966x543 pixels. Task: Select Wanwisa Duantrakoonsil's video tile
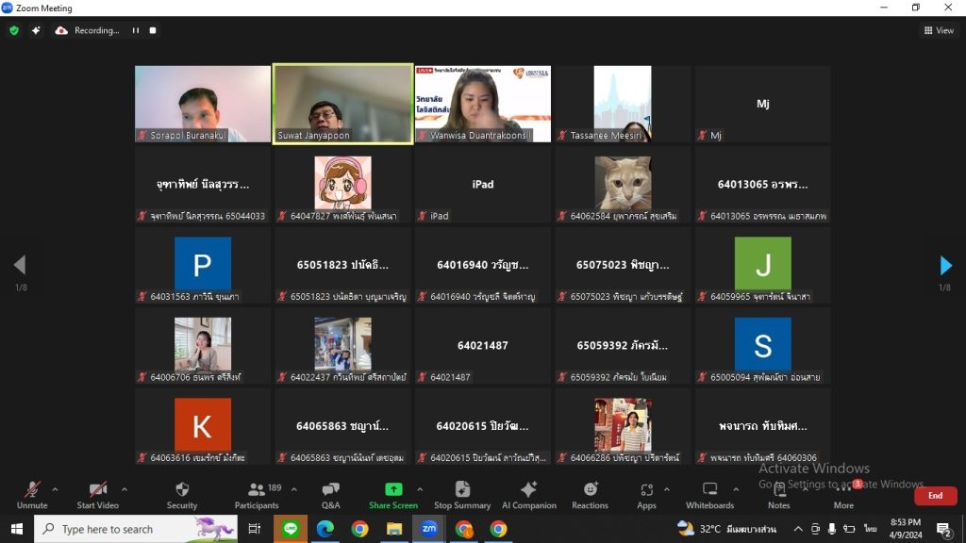[x=483, y=104]
